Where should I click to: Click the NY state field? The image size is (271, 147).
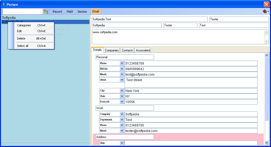(x=191, y=96)
